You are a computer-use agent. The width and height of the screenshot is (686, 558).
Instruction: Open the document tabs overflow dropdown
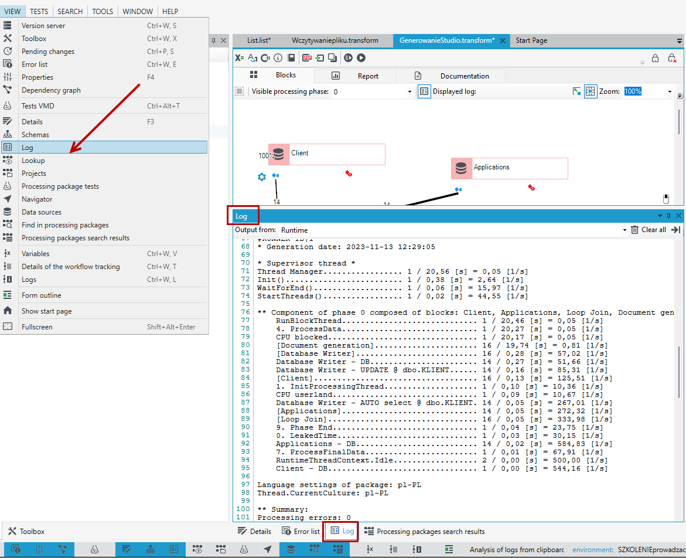coord(680,40)
